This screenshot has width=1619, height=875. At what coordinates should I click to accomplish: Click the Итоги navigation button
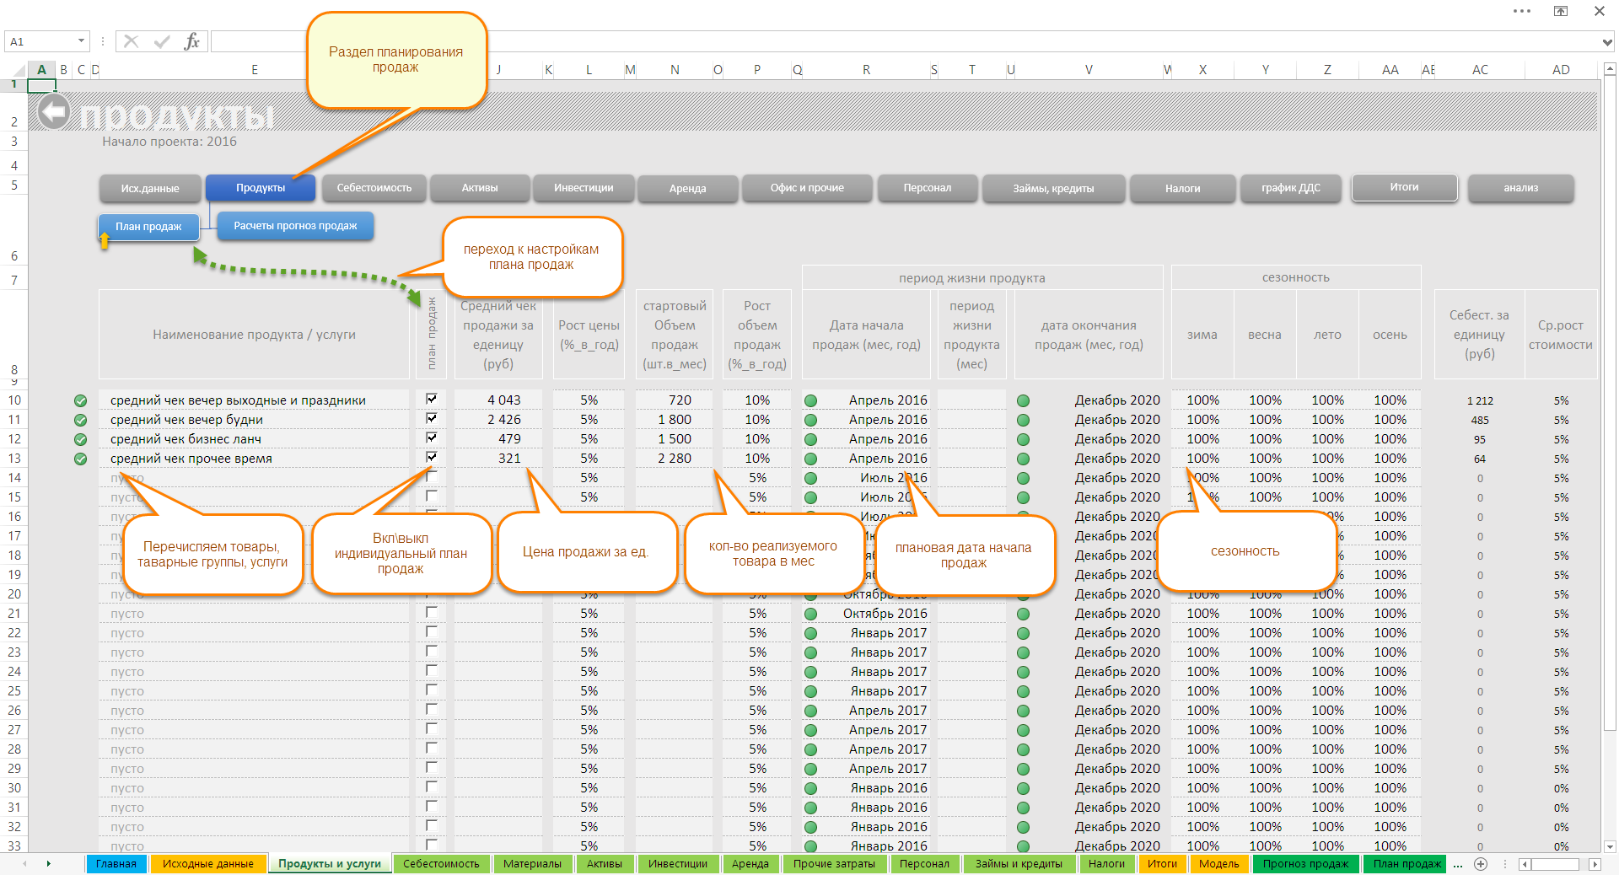point(1404,188)
